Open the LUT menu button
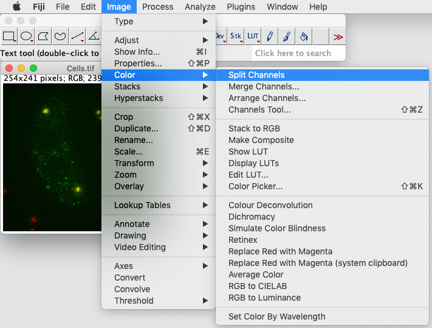432x328 pixels. coord(253,37)
